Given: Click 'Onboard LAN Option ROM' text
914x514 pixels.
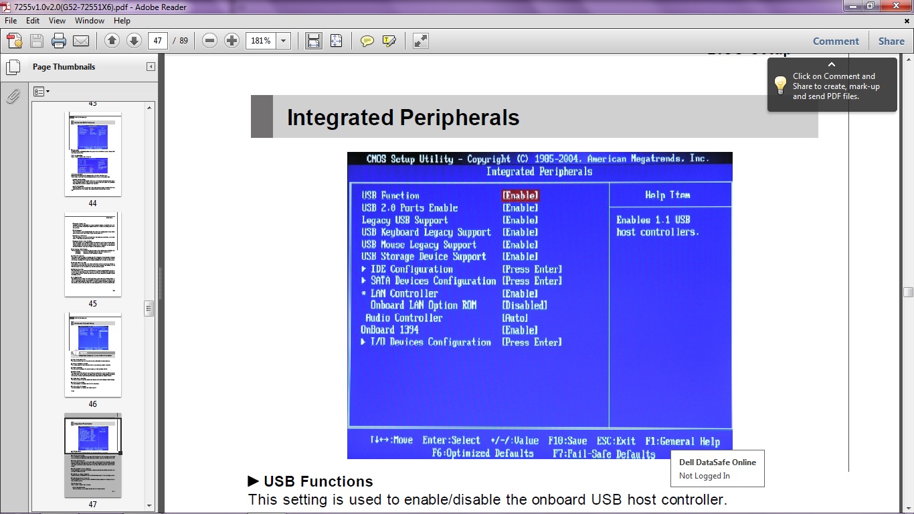Looking at the screenshot, I should (424, 305).
